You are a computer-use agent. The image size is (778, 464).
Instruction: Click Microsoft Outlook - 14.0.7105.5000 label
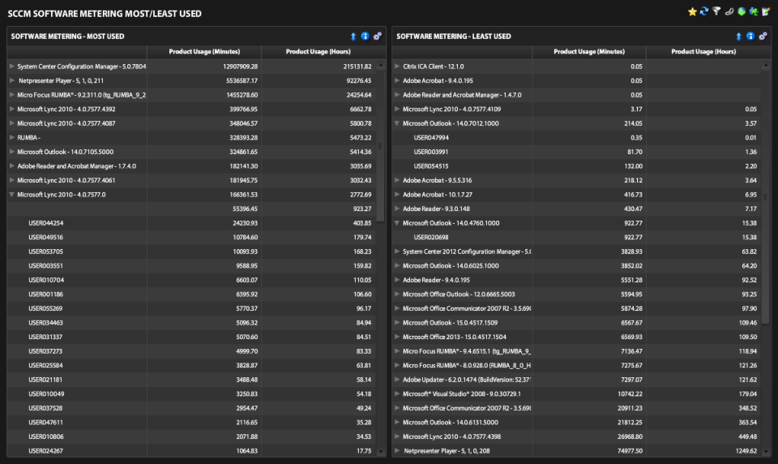(65, 152)
